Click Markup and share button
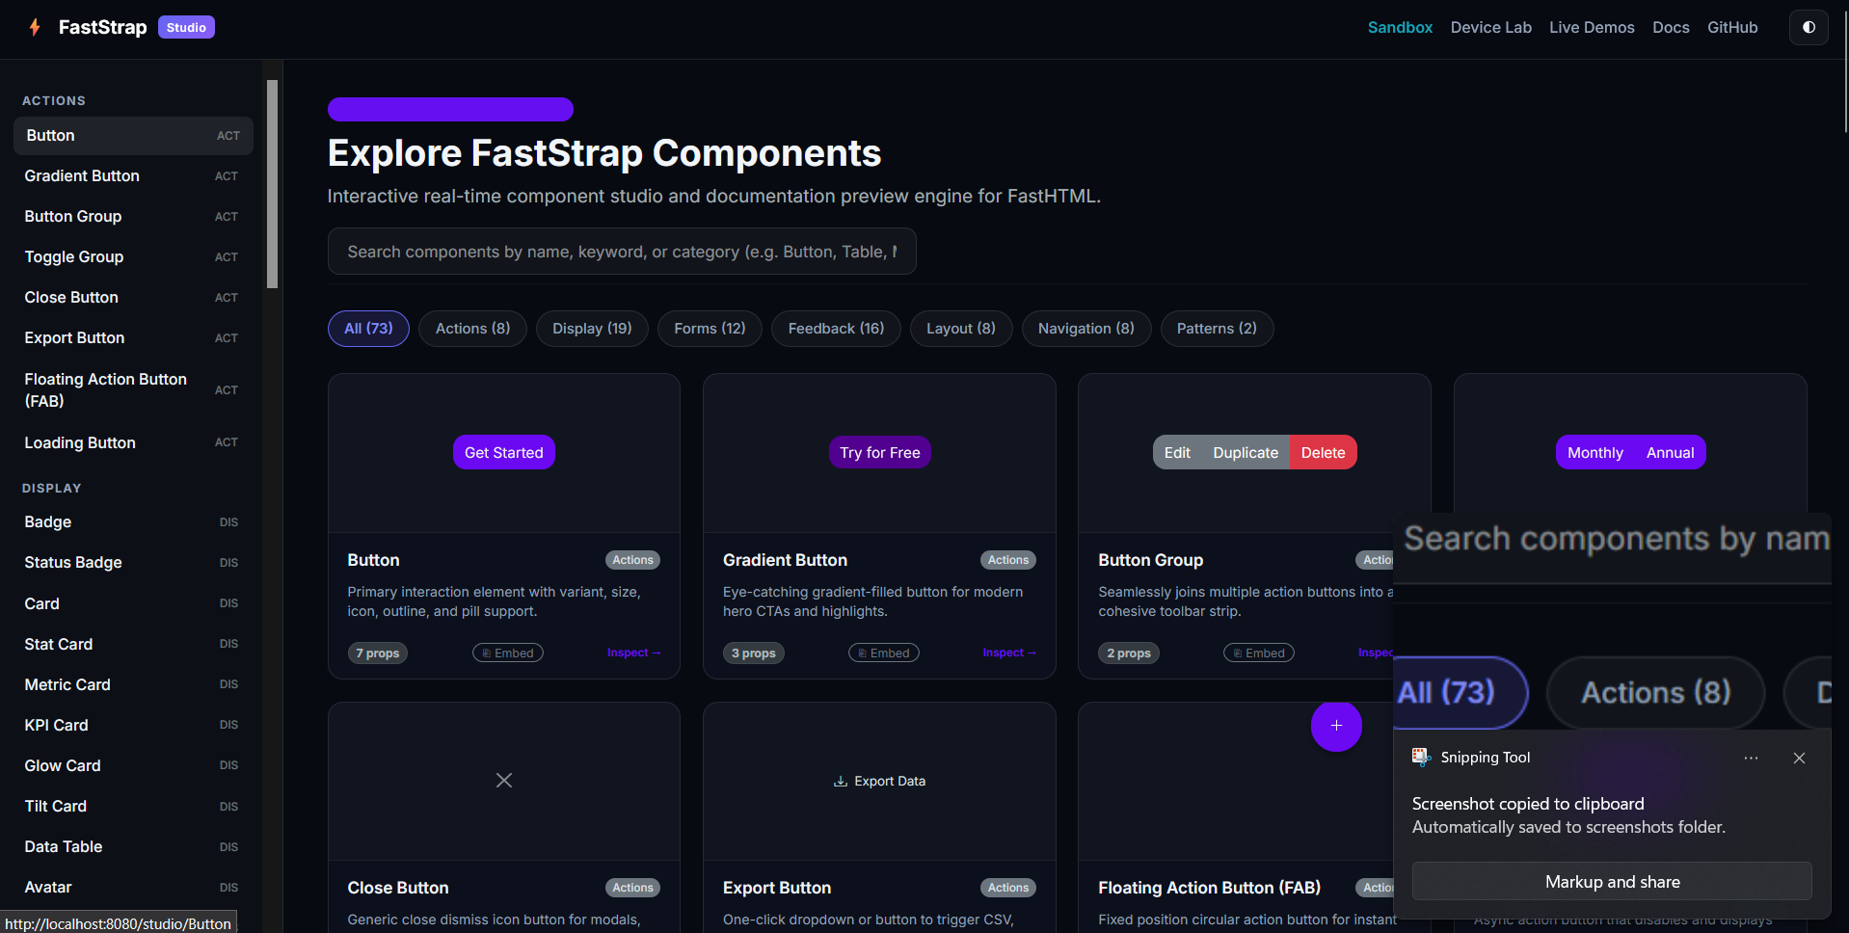The width and height of the screenshot is (1849, 933). tap(1612, 882)
